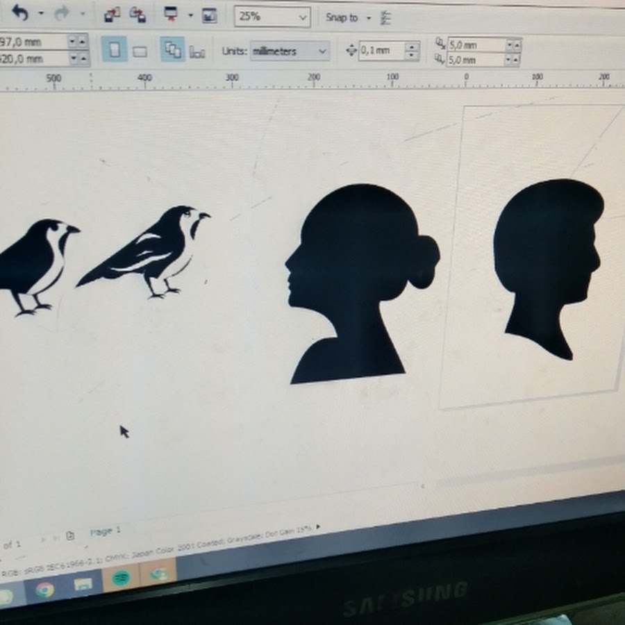The height and width of the screenshot is (625, 625).
Task: Open the options checklist icon
Action: 385,18
